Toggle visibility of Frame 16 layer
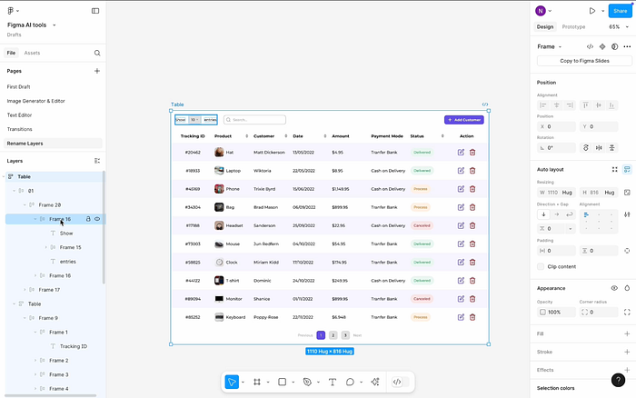Viewport: 636px width, 398px height. [x=96, y=219]
